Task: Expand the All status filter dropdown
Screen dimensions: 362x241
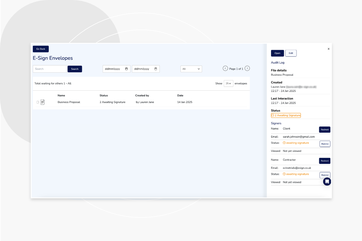Action: [191, 69]
